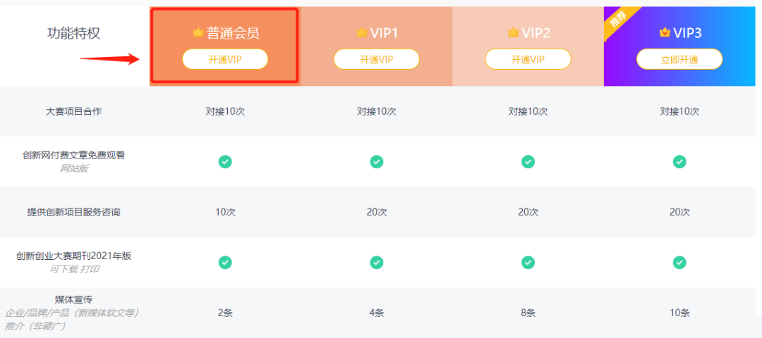Click crown icon beside VIP2
Image resolution: width=762 pixels, height=338 pixels.
[514, 32]
